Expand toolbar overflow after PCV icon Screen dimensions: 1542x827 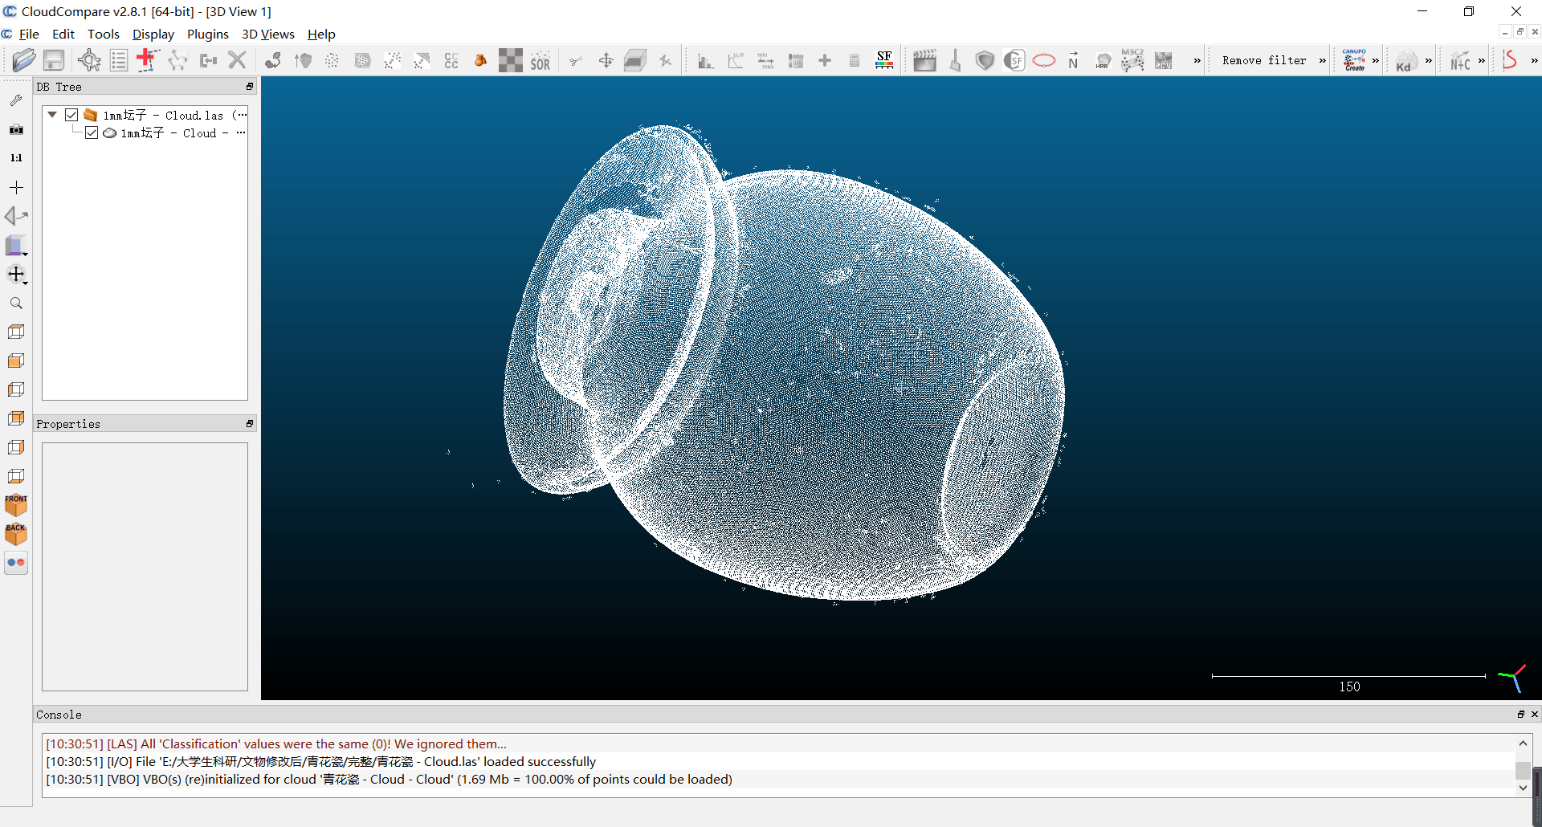click(1197, 60)
